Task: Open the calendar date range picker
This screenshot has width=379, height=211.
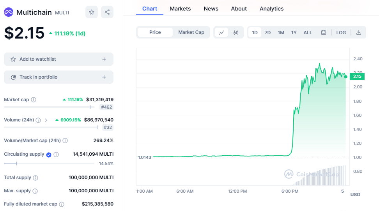Action: click(x=324, y=32)
